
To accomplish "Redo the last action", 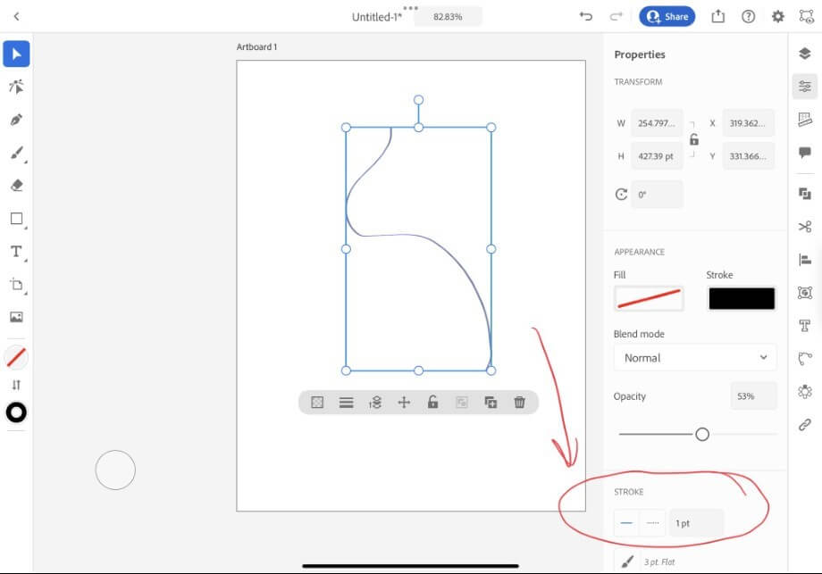I will coord(616,16).
